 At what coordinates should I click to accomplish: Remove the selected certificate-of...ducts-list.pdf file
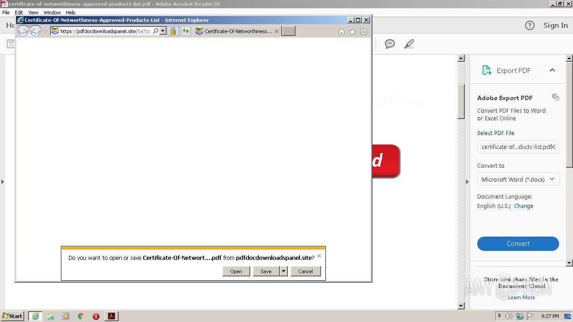click(x=553, y=147)
